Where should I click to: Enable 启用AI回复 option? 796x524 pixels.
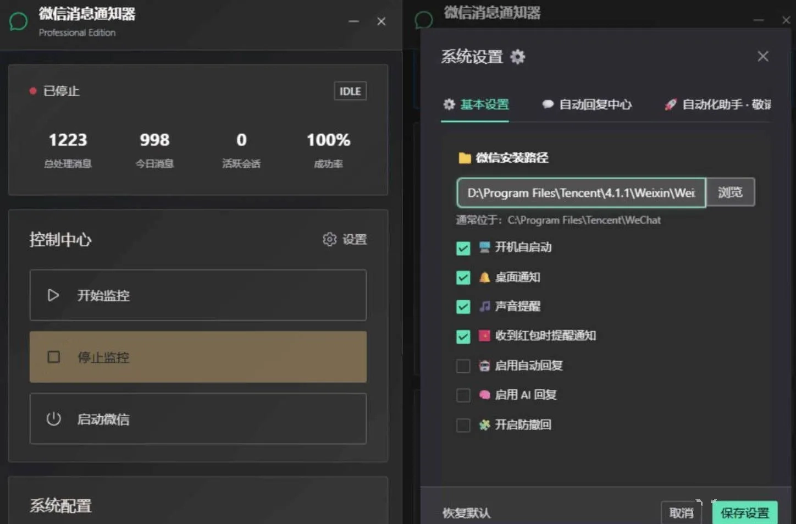[x=463, y=395]
